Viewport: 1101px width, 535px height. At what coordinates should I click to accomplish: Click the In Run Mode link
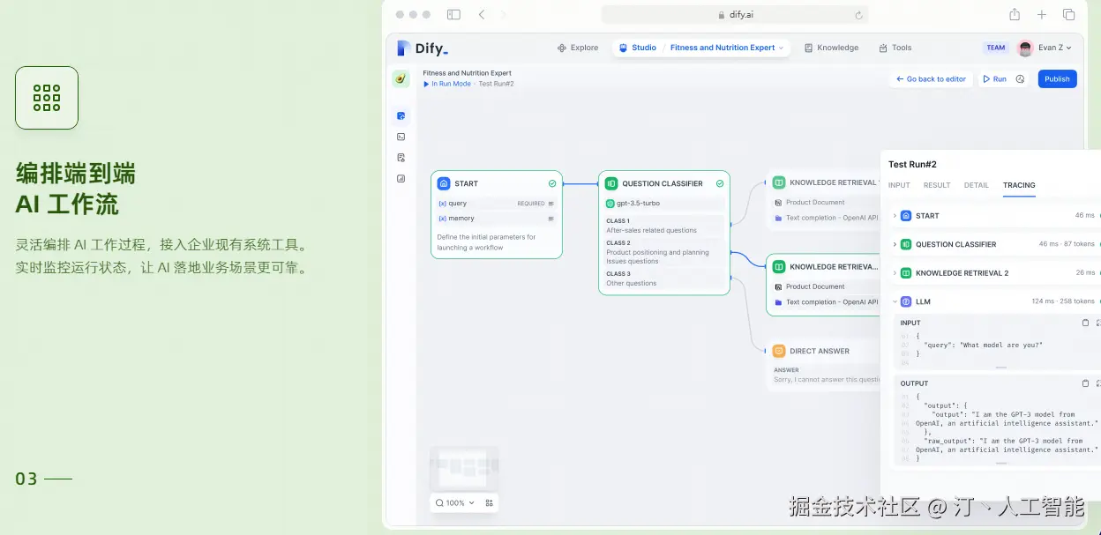tap(447, 84)
